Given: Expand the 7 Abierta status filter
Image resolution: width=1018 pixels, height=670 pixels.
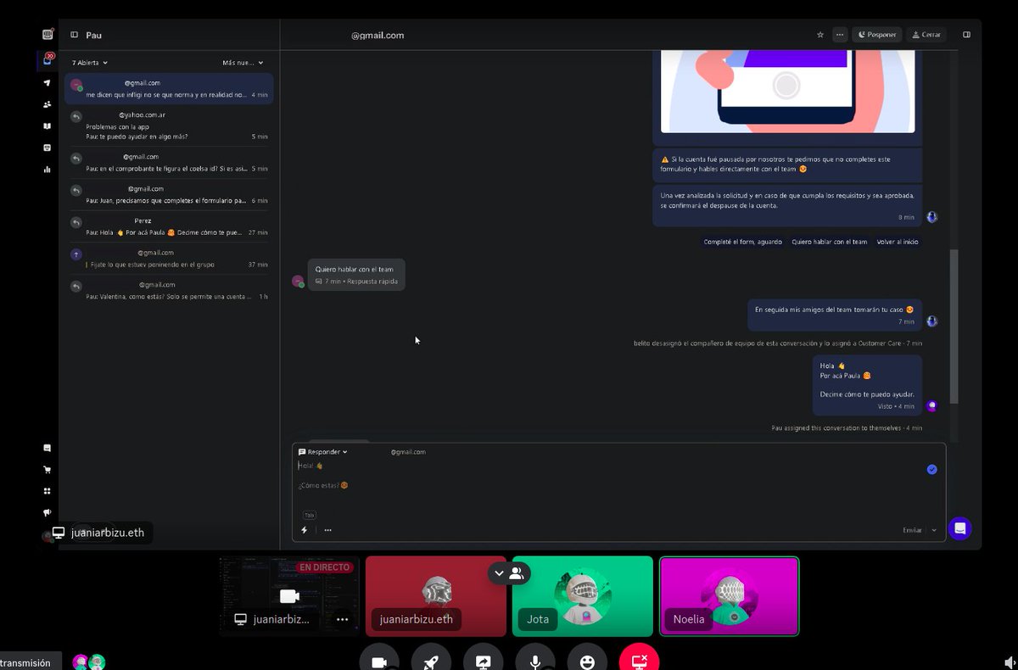Looking at the screenshot, I should pyautogui.click(x=90, y=63).
